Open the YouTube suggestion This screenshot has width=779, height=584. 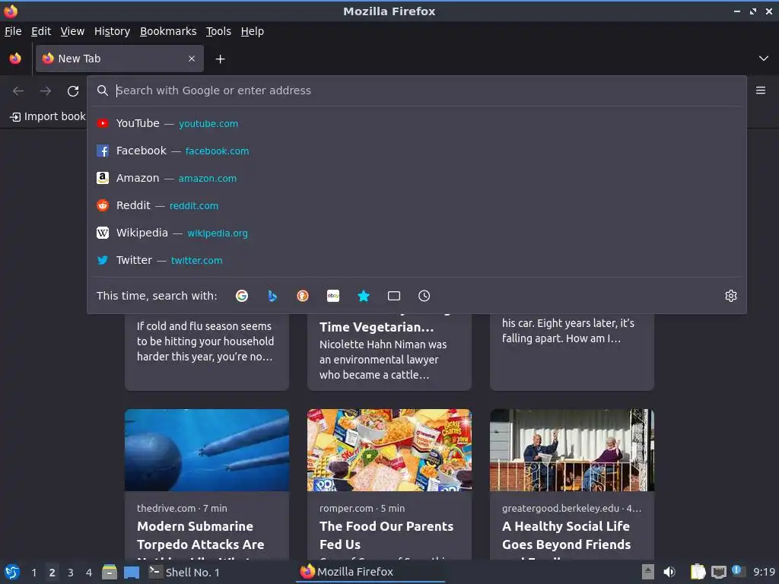[416, 123]
